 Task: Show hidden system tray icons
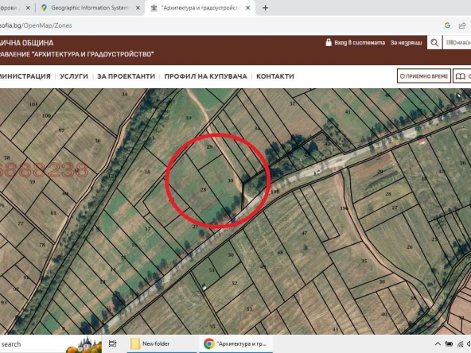(x=438, y=344)
